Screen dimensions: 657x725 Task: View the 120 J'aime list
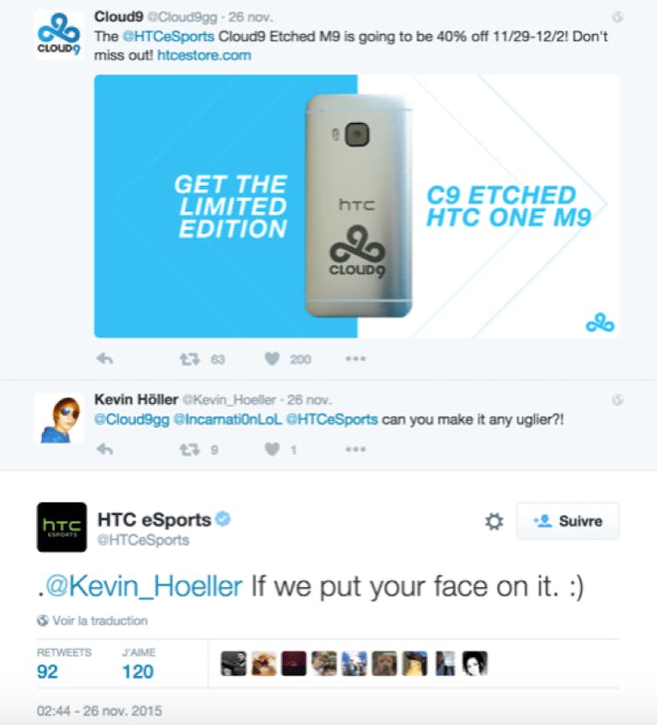pos(138,664)
